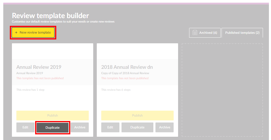Open the Annual Review 2019 card title
The image size is (271, 140).
pyautogui.click(x=39, y=67)
